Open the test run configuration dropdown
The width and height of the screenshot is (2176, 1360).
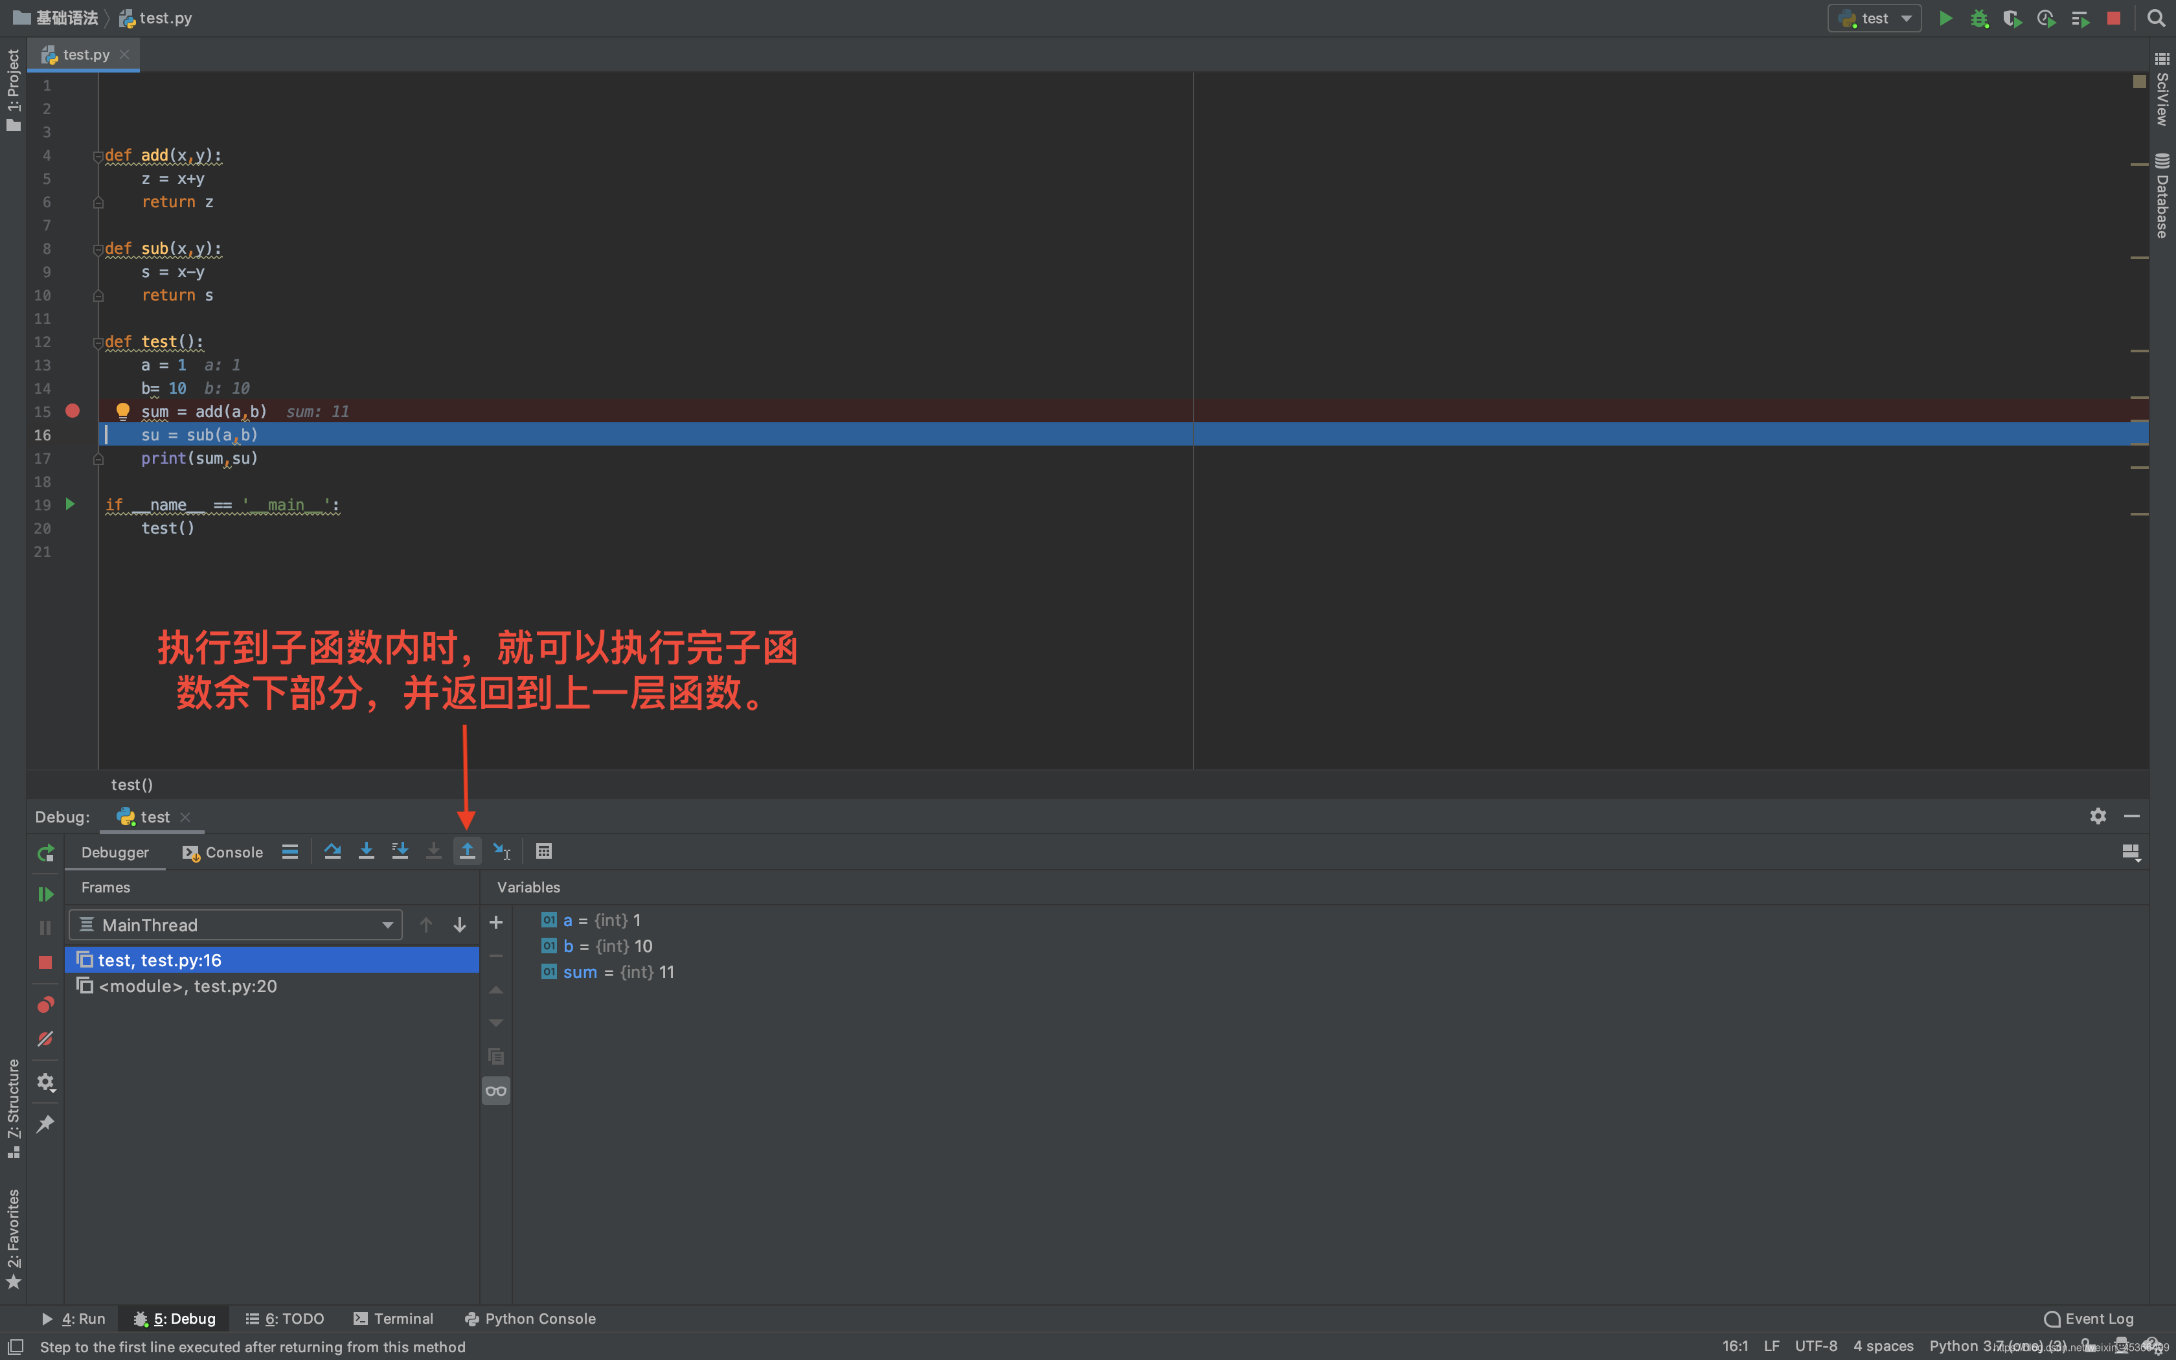pos(1875,18)
